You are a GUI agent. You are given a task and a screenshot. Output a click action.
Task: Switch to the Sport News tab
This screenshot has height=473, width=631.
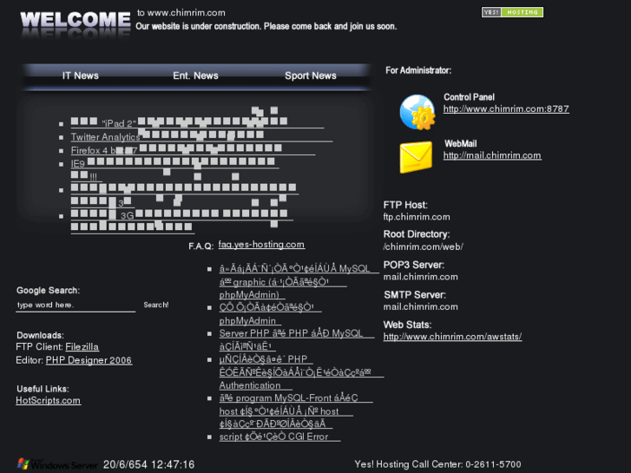tap(310, 76)
